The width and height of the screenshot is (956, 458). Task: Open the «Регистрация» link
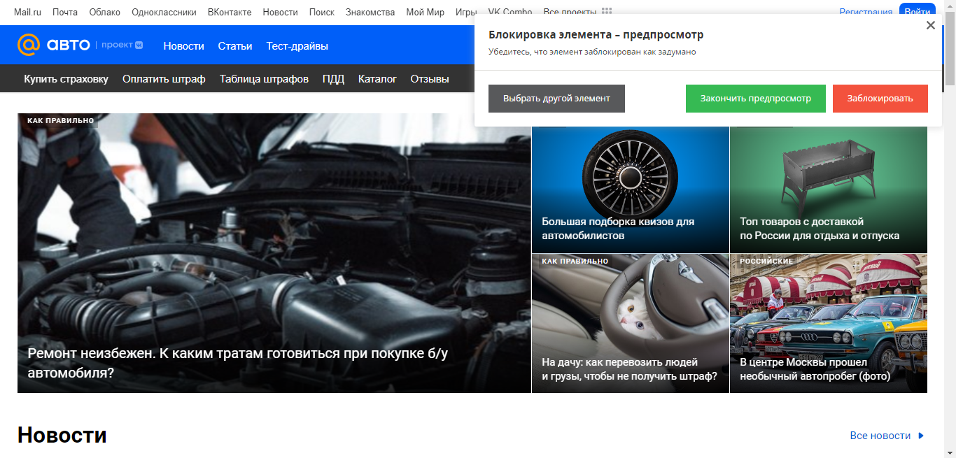[x=866, y=11]
